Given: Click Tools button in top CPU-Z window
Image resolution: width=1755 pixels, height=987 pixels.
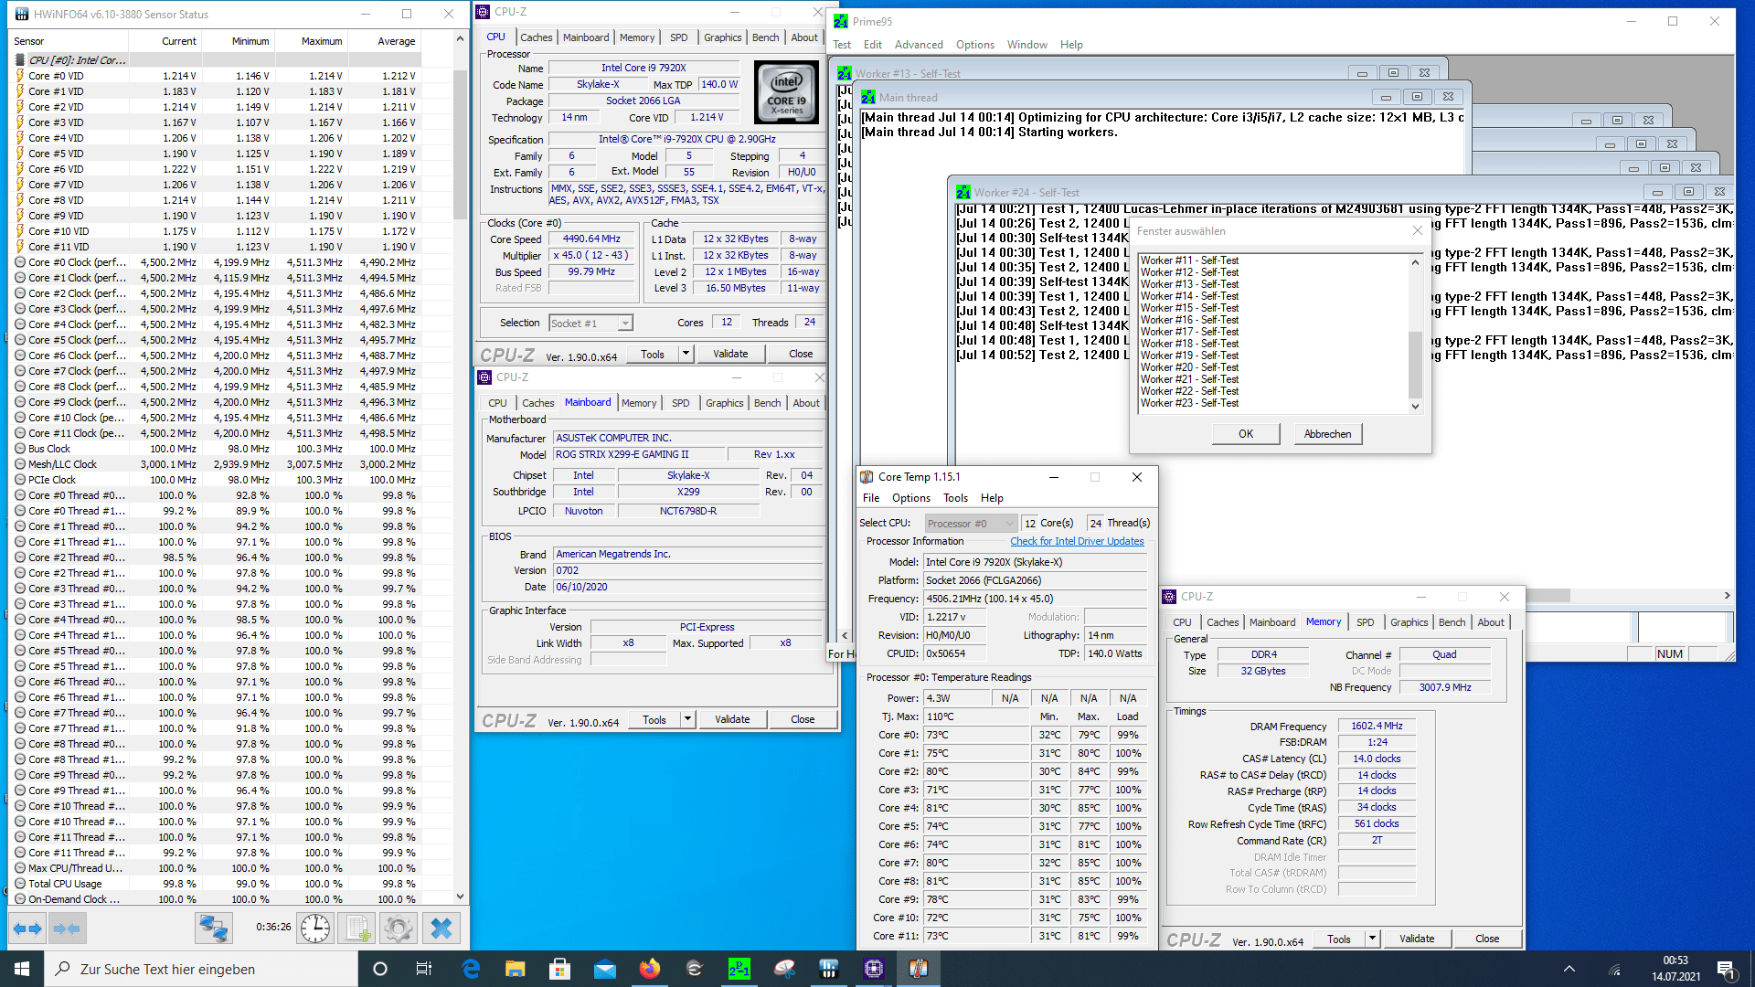Looking at the screenshot, I should point(653,354).
